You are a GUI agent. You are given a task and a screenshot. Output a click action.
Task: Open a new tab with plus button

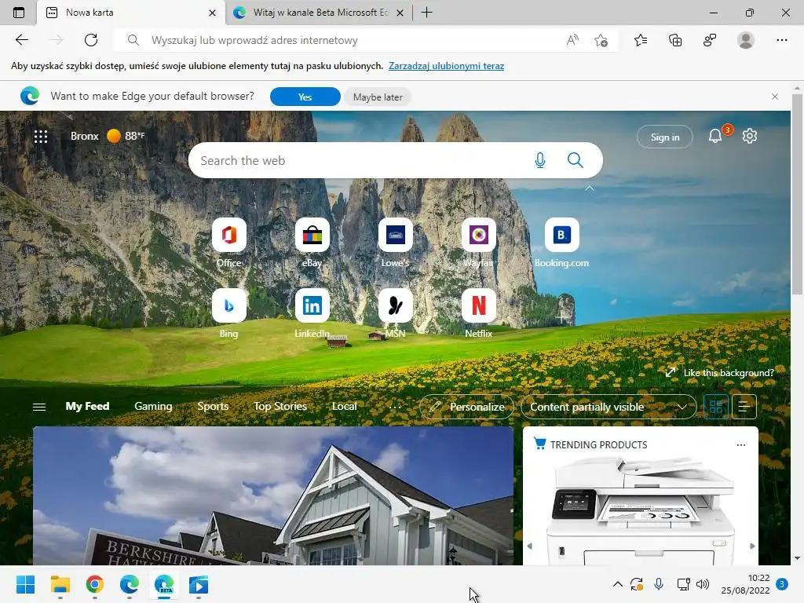click(426, 13)
